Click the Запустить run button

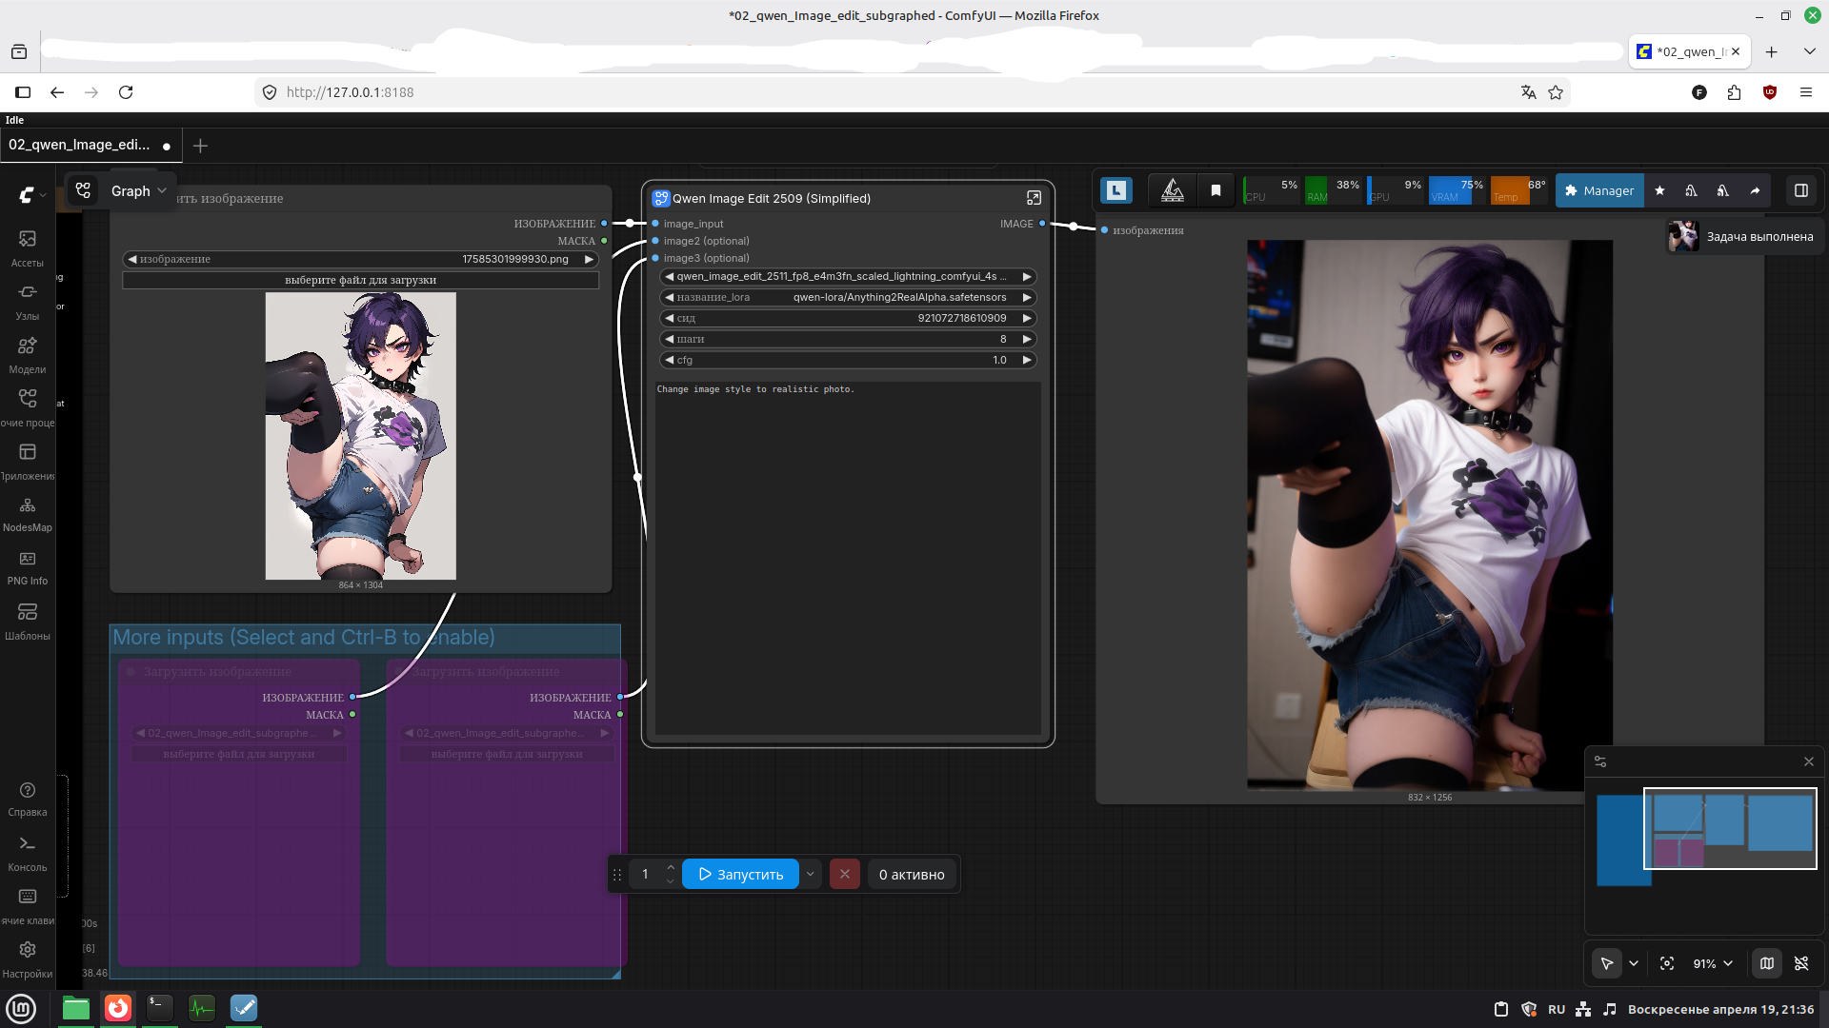click(x=740, y=874)
